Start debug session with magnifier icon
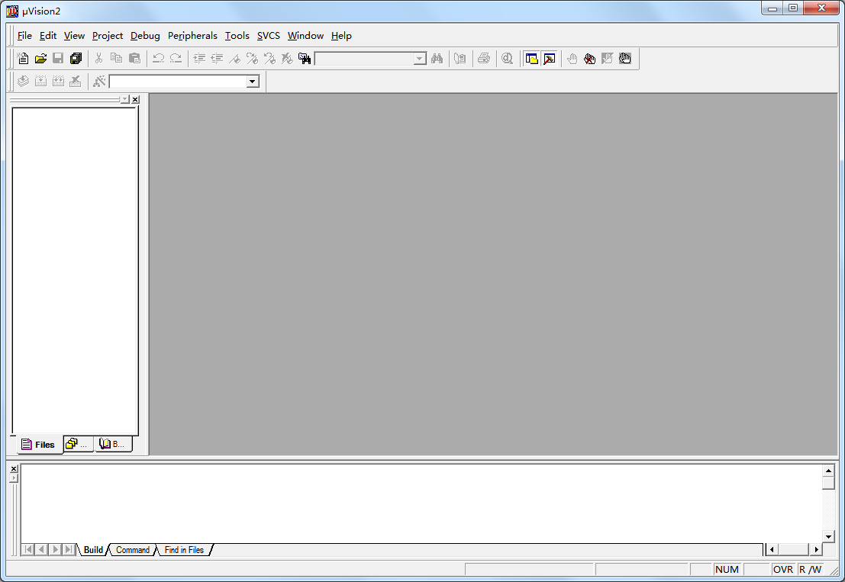The width and height of the screenshot is (845, 582). (507, 59)
